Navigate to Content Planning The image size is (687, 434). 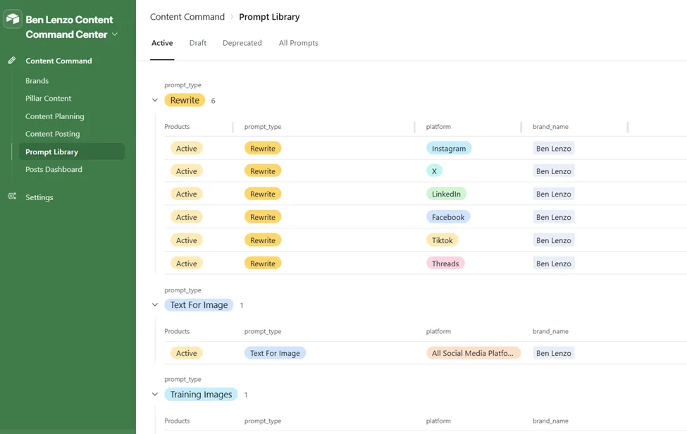coord(55,116)
